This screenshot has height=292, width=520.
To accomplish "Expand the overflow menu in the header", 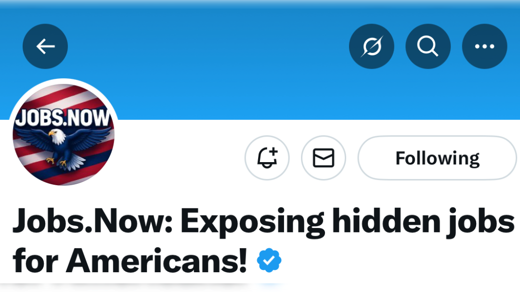I will pos(484,47).
